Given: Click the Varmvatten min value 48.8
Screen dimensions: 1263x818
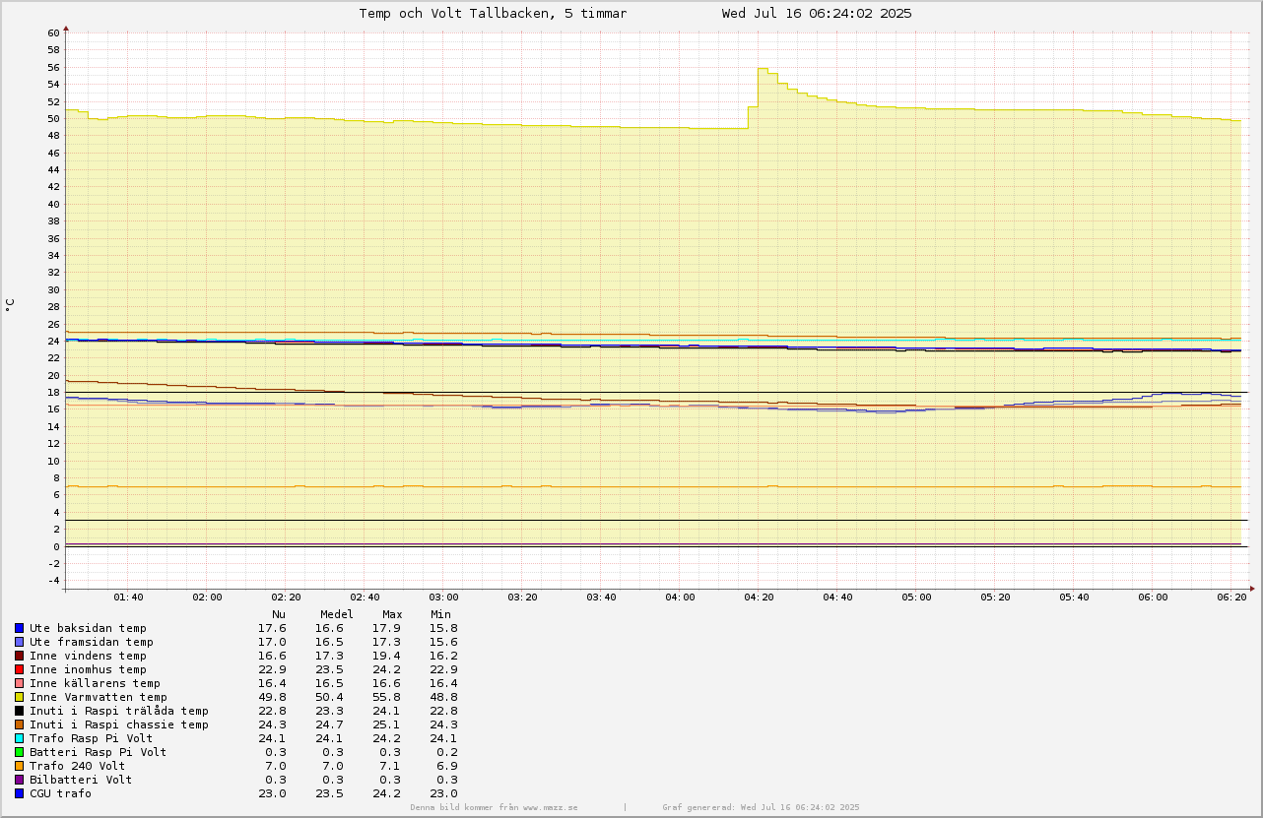Looking at the screenshot, I should click(444, 697).
